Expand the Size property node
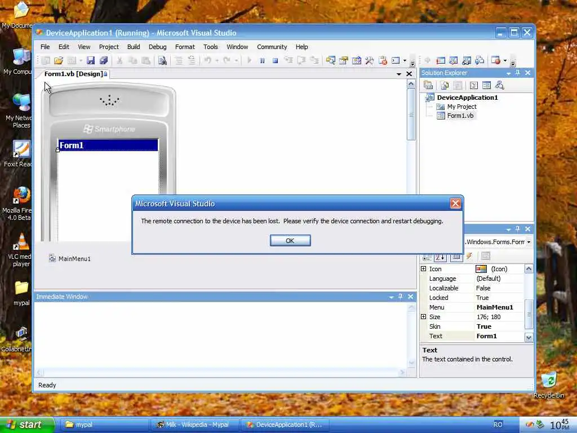Screen dimensions: 577x433 tap(424, 317)
